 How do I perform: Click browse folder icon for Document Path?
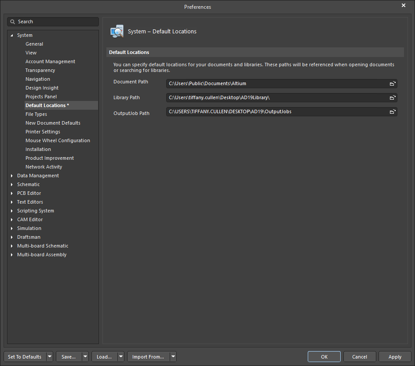(x=392, y=84)
